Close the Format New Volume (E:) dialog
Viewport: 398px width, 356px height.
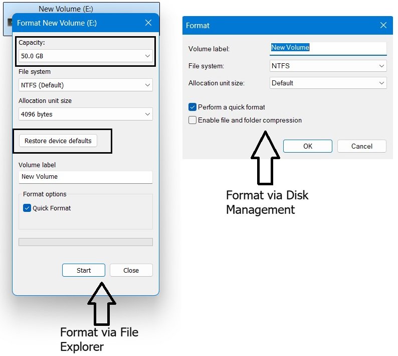(x=148, y=23)
